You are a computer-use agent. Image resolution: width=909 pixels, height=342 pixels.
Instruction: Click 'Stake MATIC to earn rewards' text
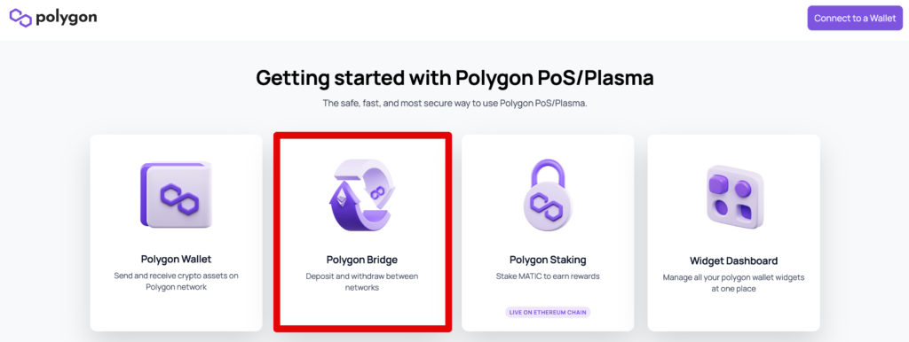point(548,276)
